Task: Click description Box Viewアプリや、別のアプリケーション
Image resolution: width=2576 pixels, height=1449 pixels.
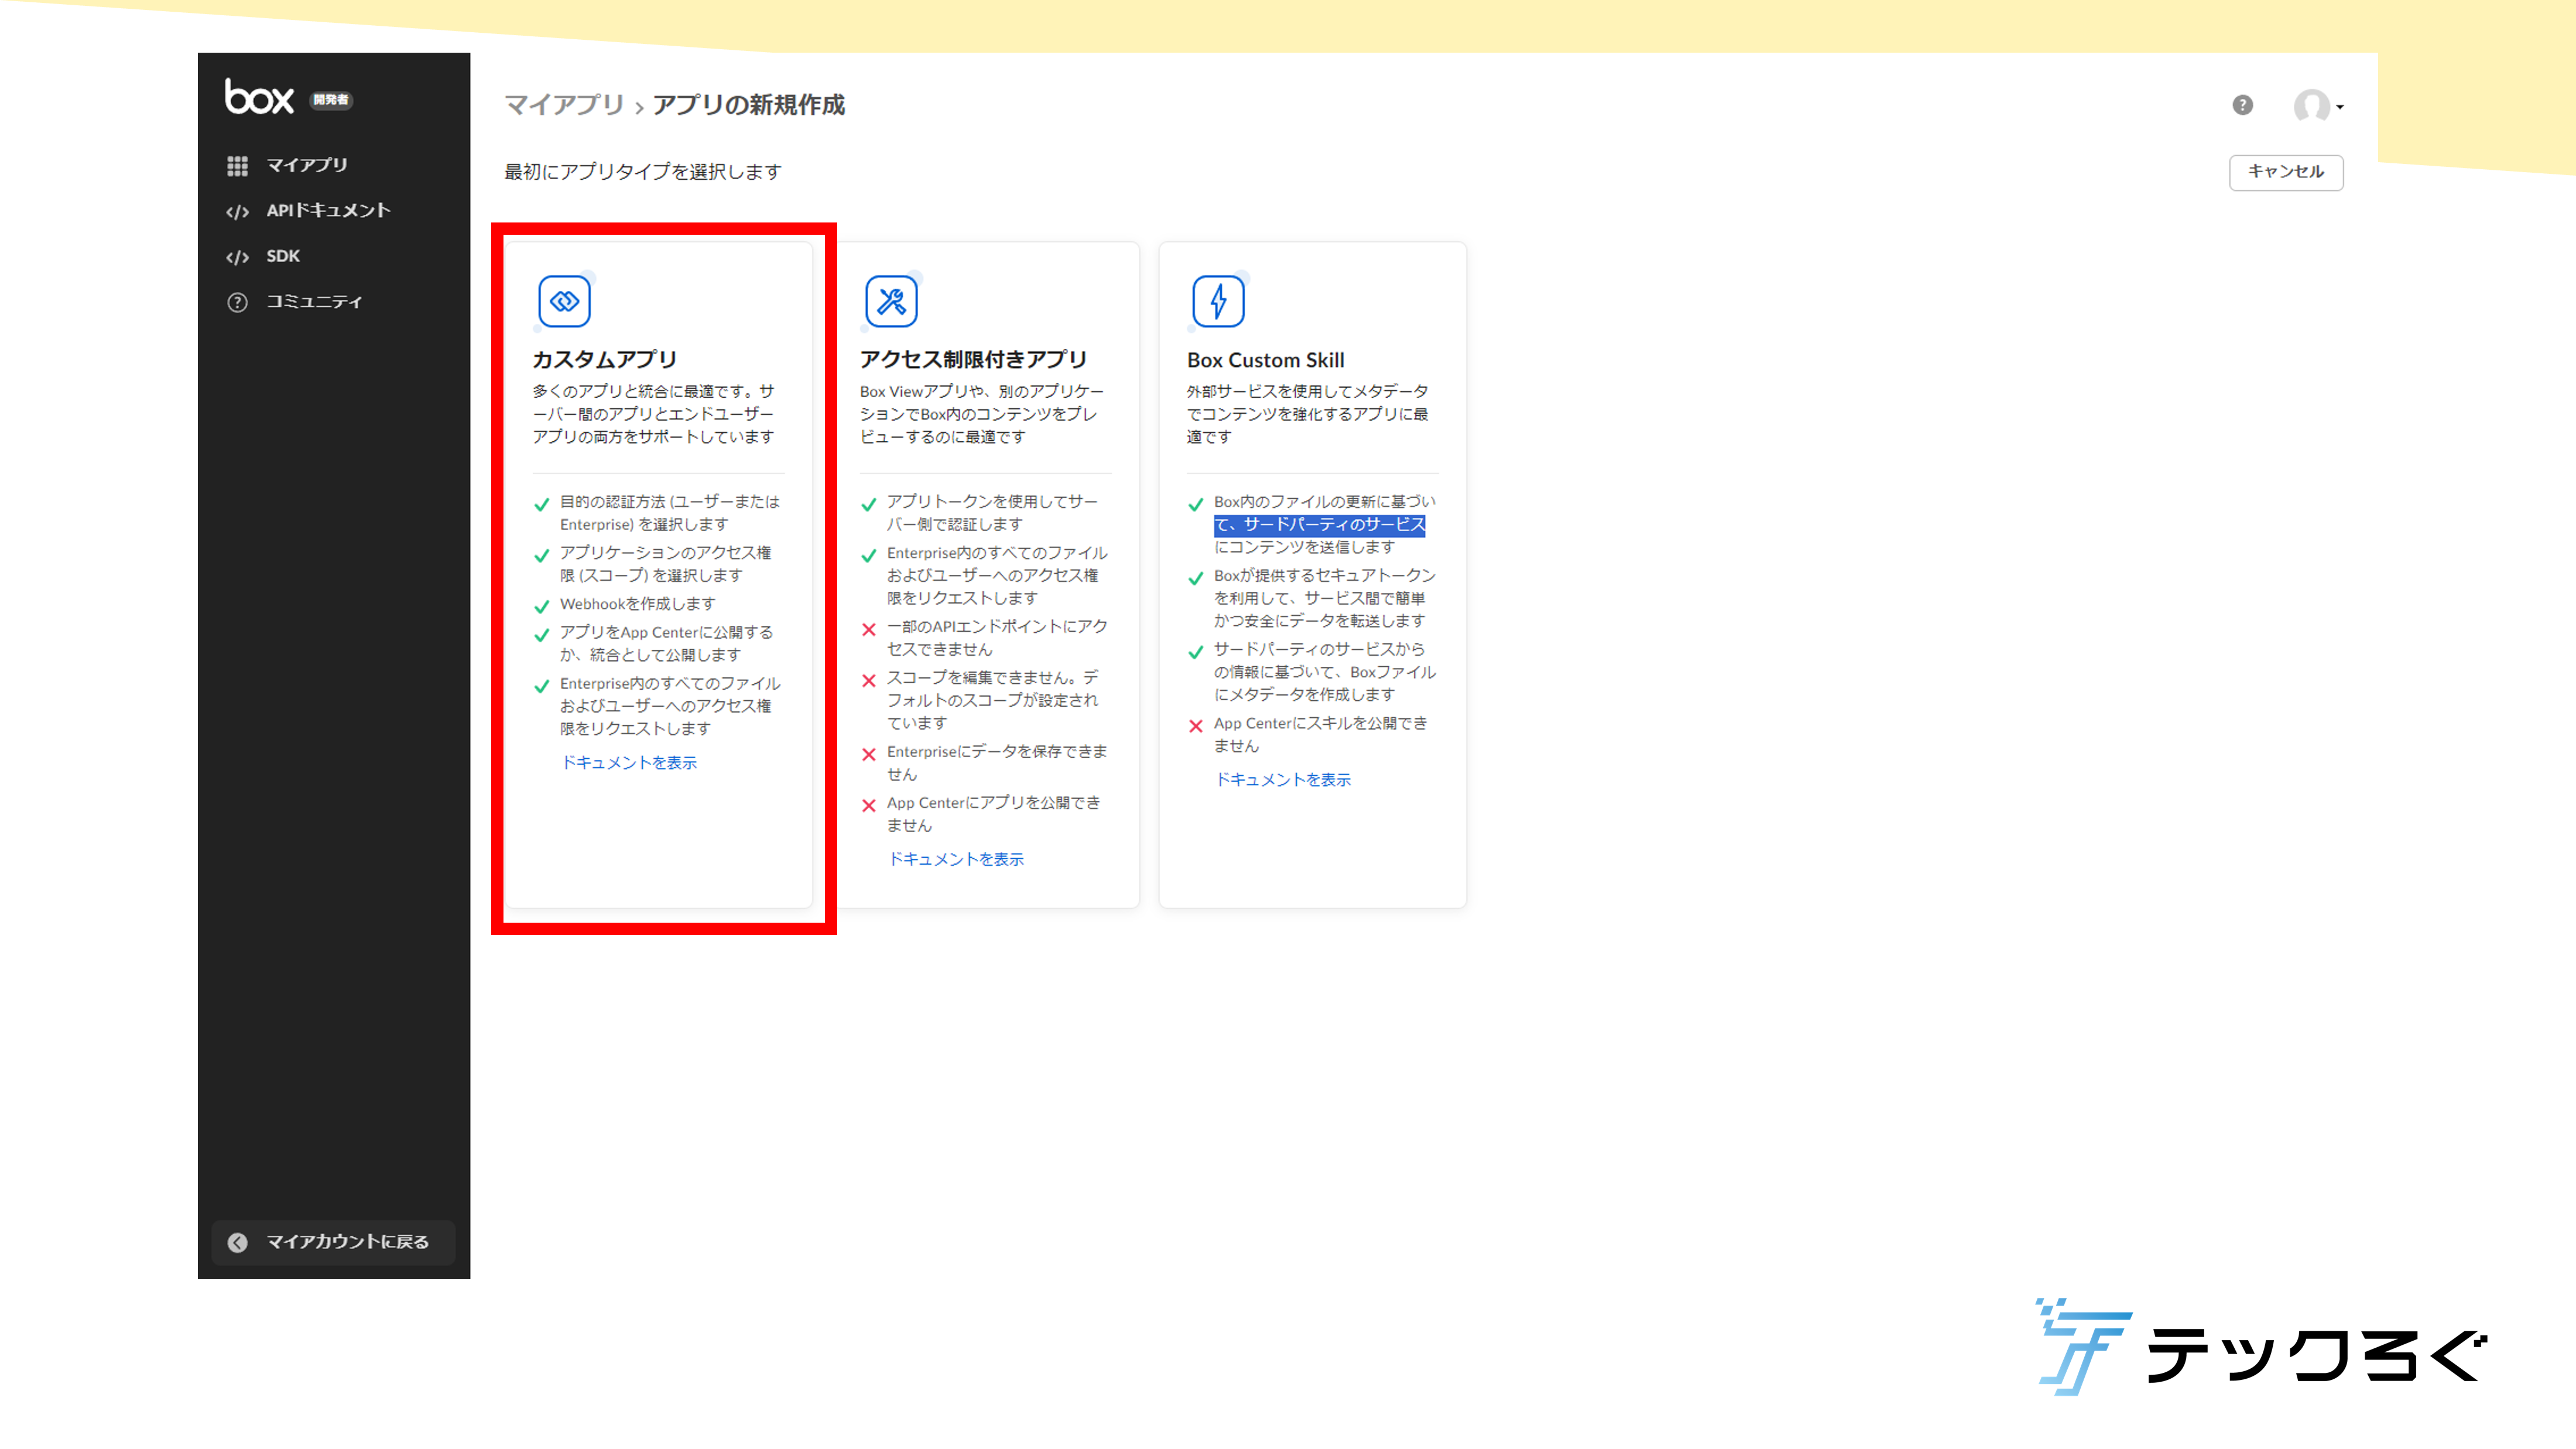Action: click(982, 403)
